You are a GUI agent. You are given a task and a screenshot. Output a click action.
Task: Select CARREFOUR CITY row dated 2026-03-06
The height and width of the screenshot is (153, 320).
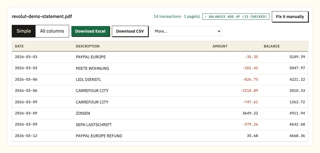tap(160, 91)
